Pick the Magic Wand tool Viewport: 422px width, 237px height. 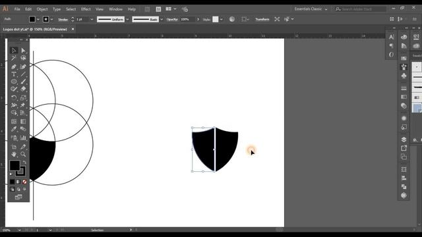click(x=14, y=58)
